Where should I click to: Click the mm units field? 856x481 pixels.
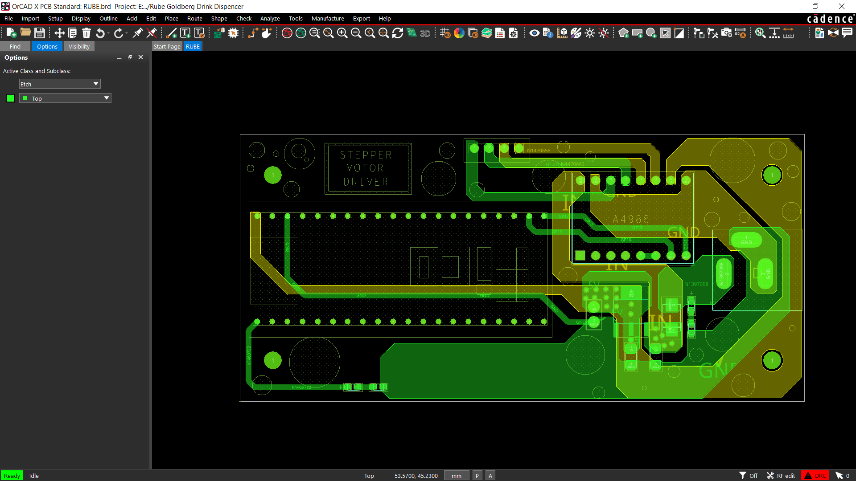tap(457, 476)
